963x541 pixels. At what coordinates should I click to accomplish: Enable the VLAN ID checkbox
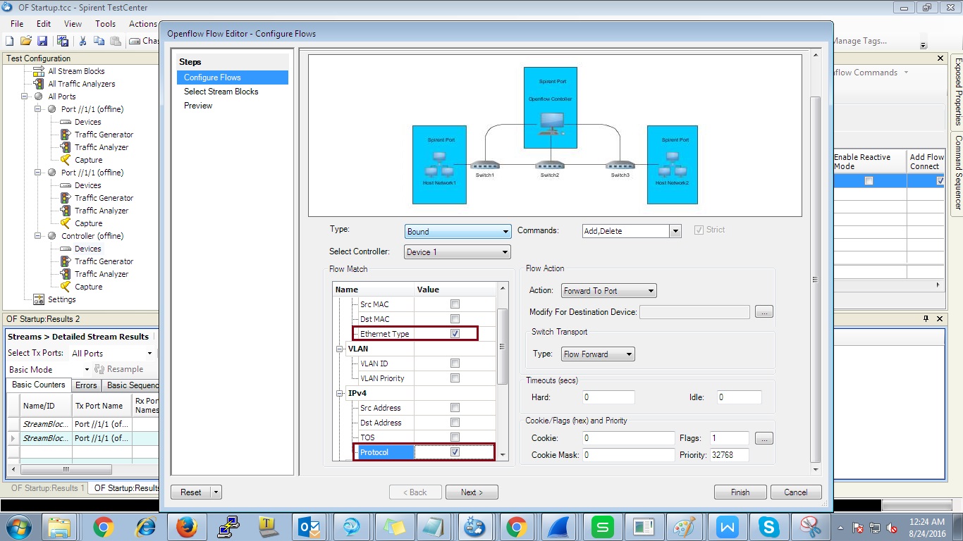(x=455, y=363)
